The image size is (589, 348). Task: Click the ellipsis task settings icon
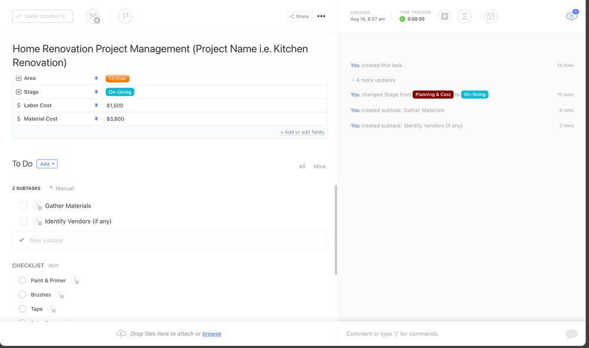[x=321, y=16]
